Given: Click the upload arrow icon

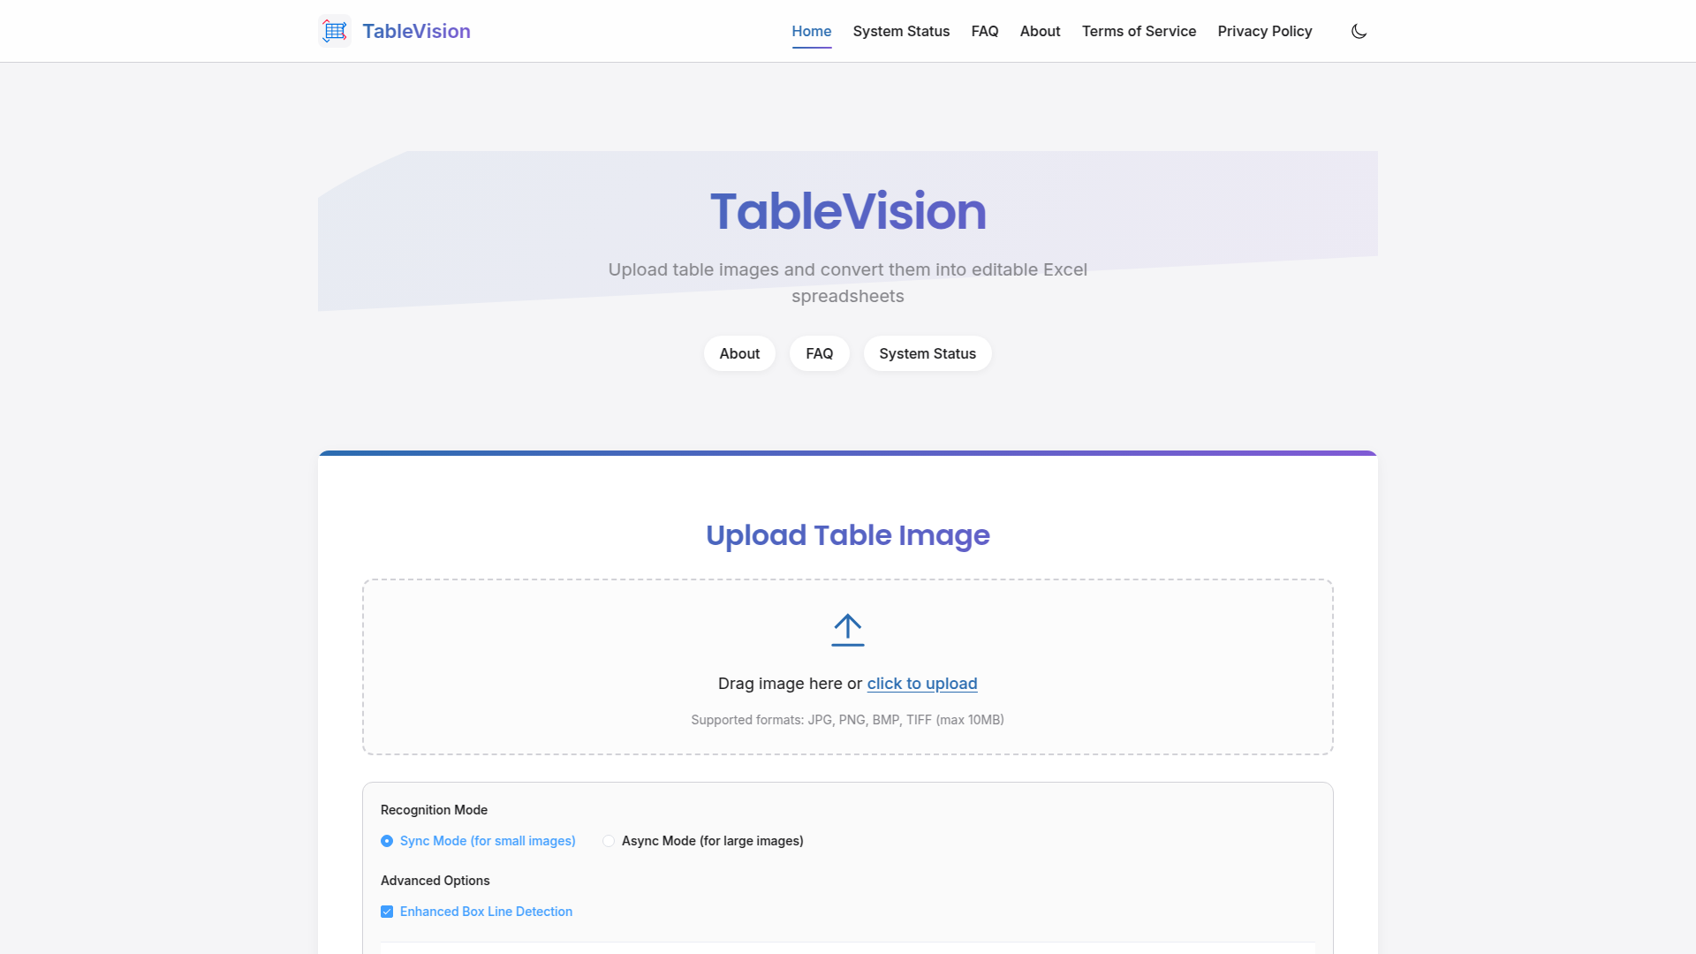Looking at the screenshot, I should pos(847,630).
